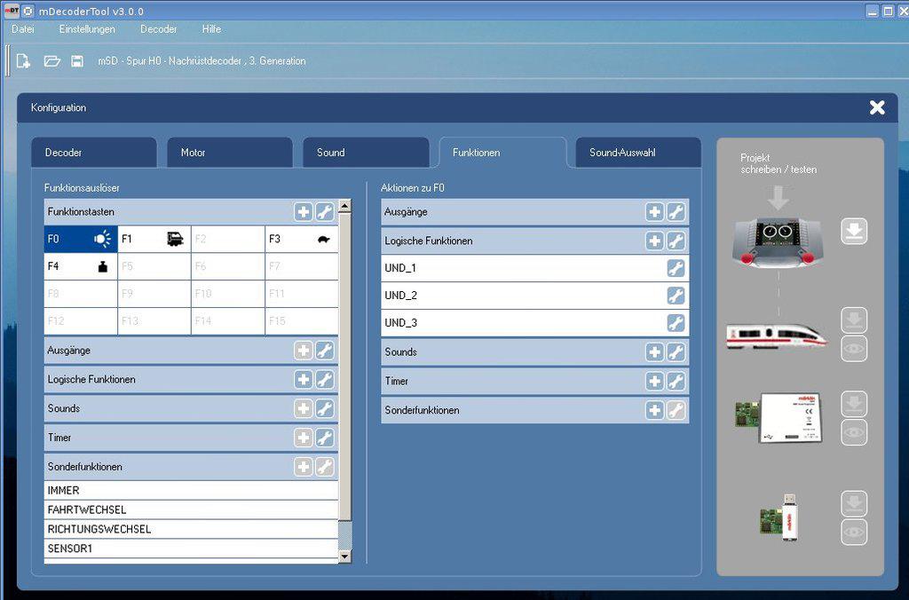Switch to the Motor tab
This screenshot has height=600, width=909.
click(229, 153)
